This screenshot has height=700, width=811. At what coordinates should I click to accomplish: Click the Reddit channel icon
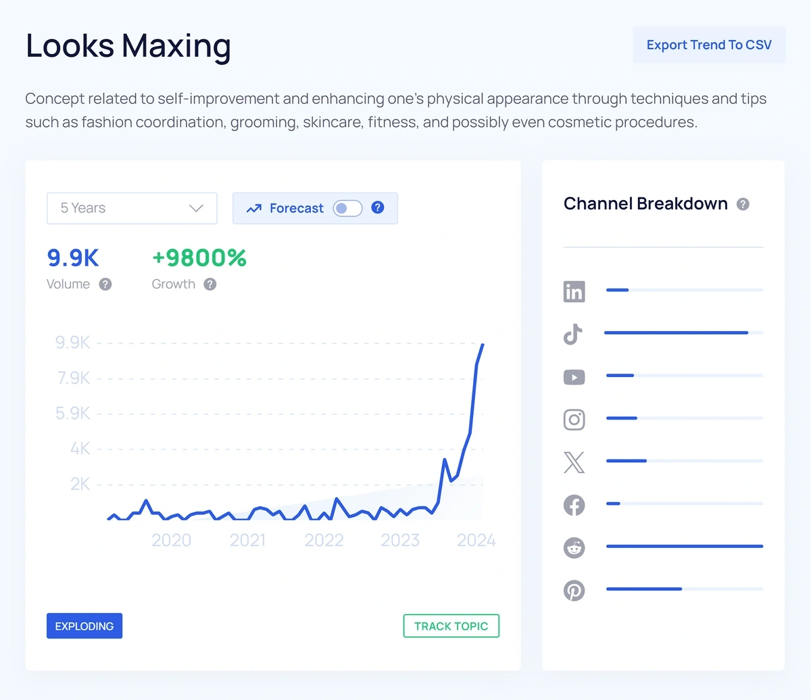click(x=574, y=547)
